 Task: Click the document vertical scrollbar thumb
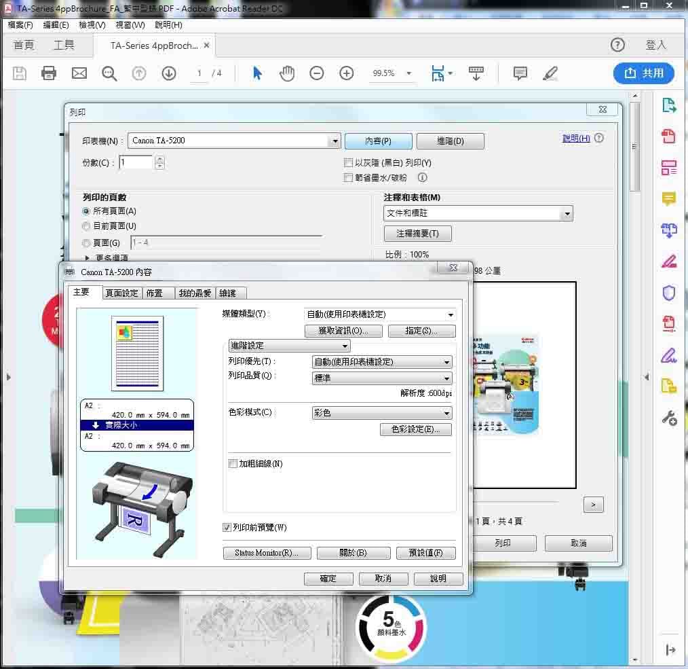[x=634, y=145]
